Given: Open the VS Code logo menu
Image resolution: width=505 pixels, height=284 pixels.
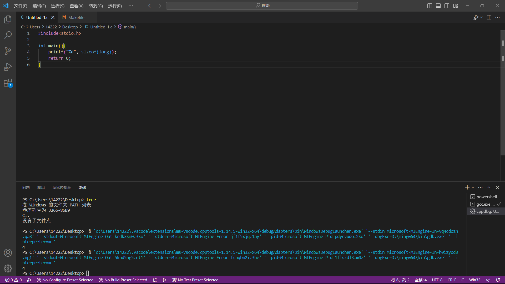Looking at the screenshot, I should pos(6,6).
